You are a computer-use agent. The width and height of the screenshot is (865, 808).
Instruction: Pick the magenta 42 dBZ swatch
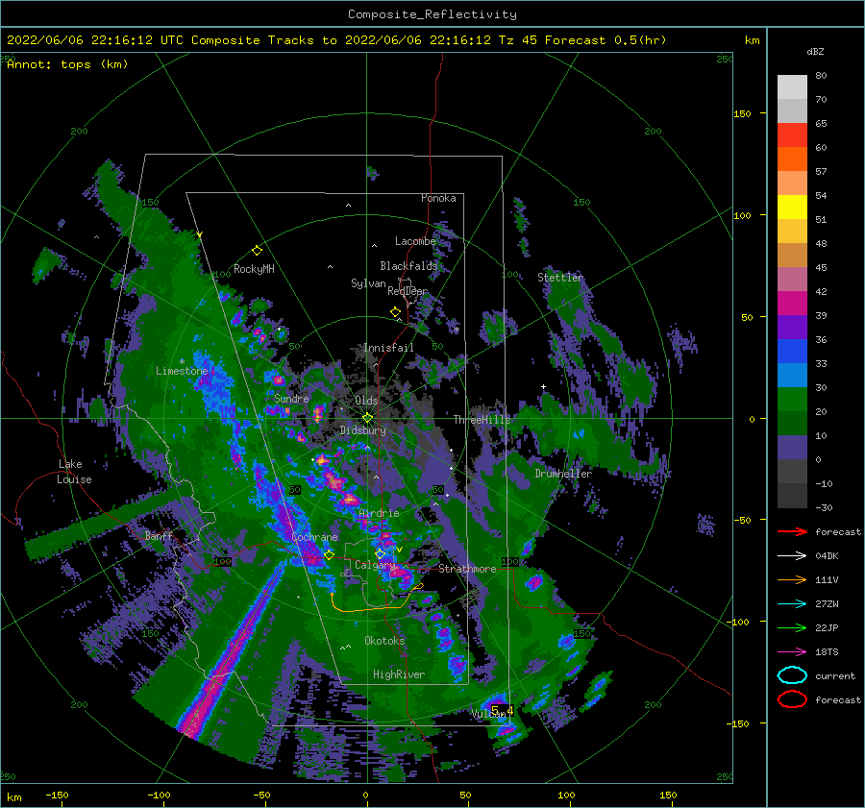tap(792, 303)
